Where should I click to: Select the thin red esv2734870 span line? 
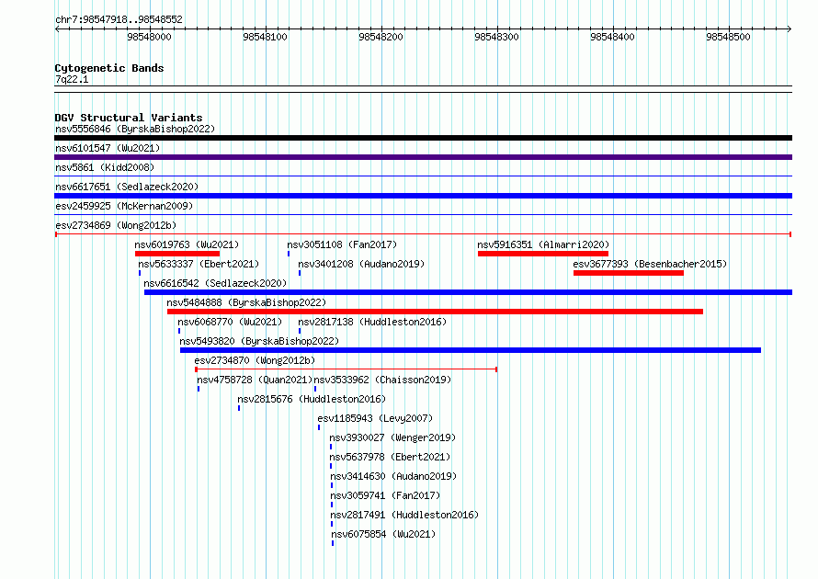click(347, 369)
